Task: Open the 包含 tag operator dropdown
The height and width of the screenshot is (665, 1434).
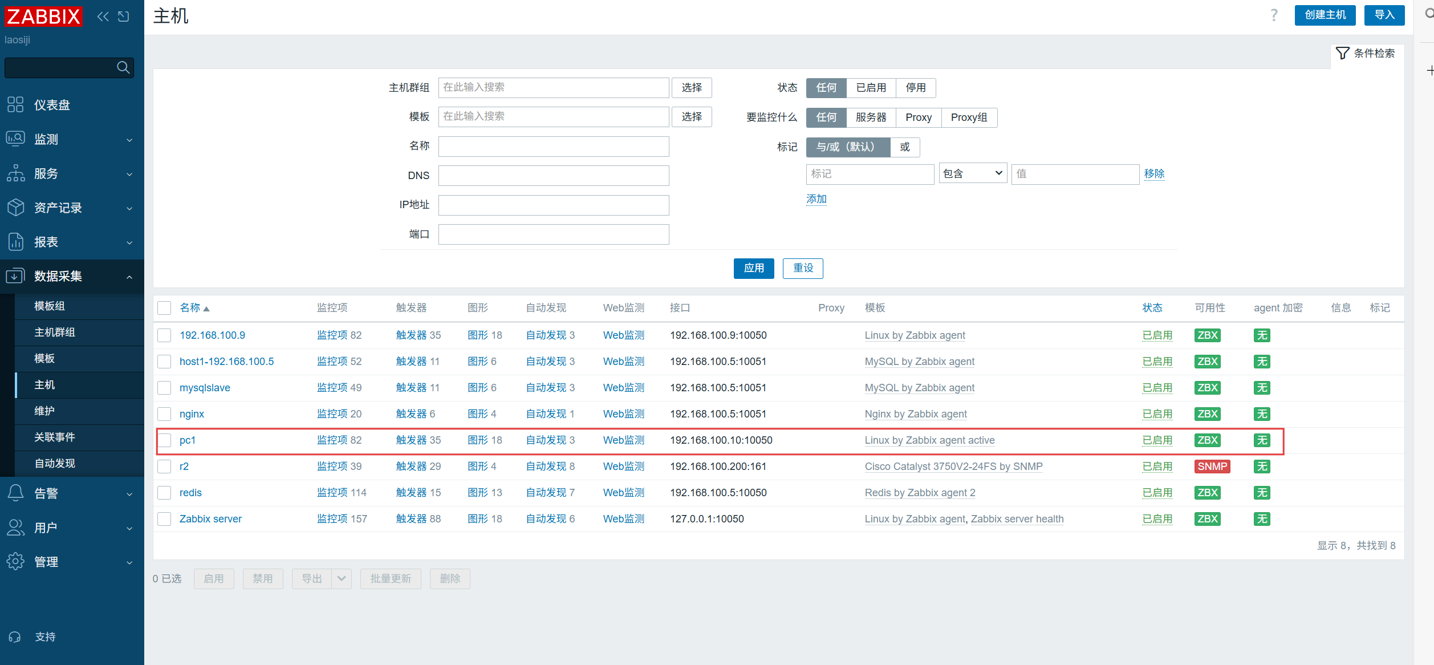Action: coord(973,173)
